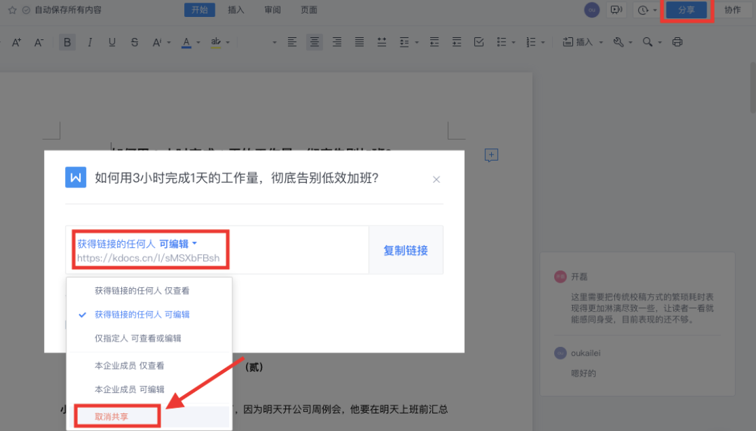Apply underline formatting
Viewport: 756px width, 431px height.
tap(112, 42)
